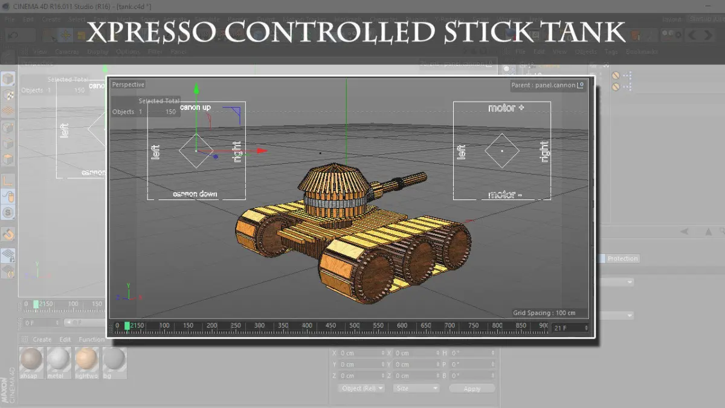Screen dimensions: 725x408
Task: Switch to the Protection tab
Action: (x=622, y=259)
